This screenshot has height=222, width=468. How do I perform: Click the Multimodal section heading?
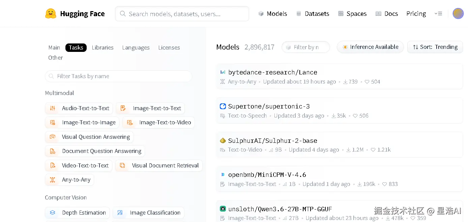click(59, 93)
